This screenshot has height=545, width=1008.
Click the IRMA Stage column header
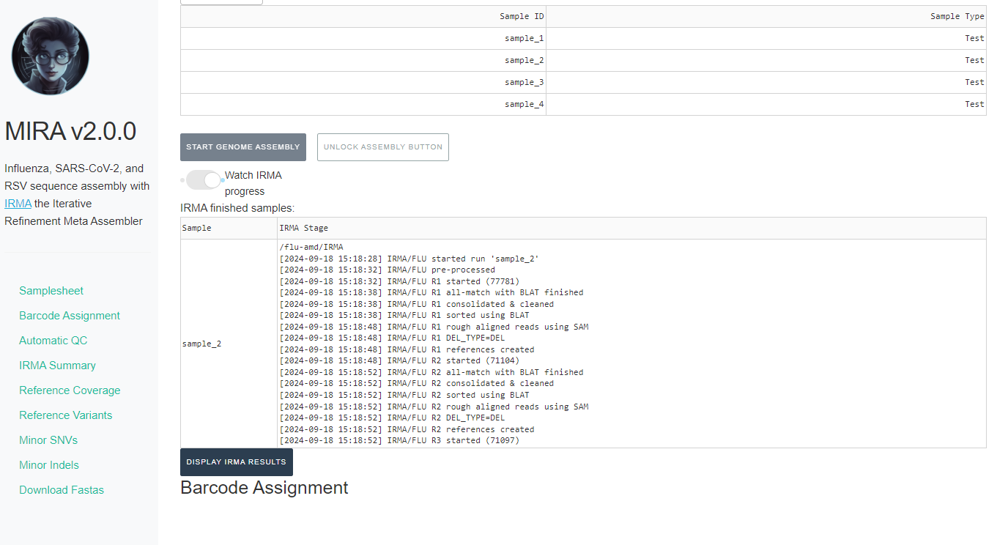click(x=304, y=228)
